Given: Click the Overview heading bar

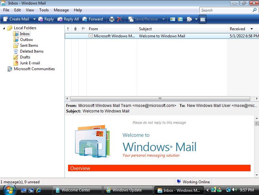Looking at the screenshot, I should tap(159, 168).
